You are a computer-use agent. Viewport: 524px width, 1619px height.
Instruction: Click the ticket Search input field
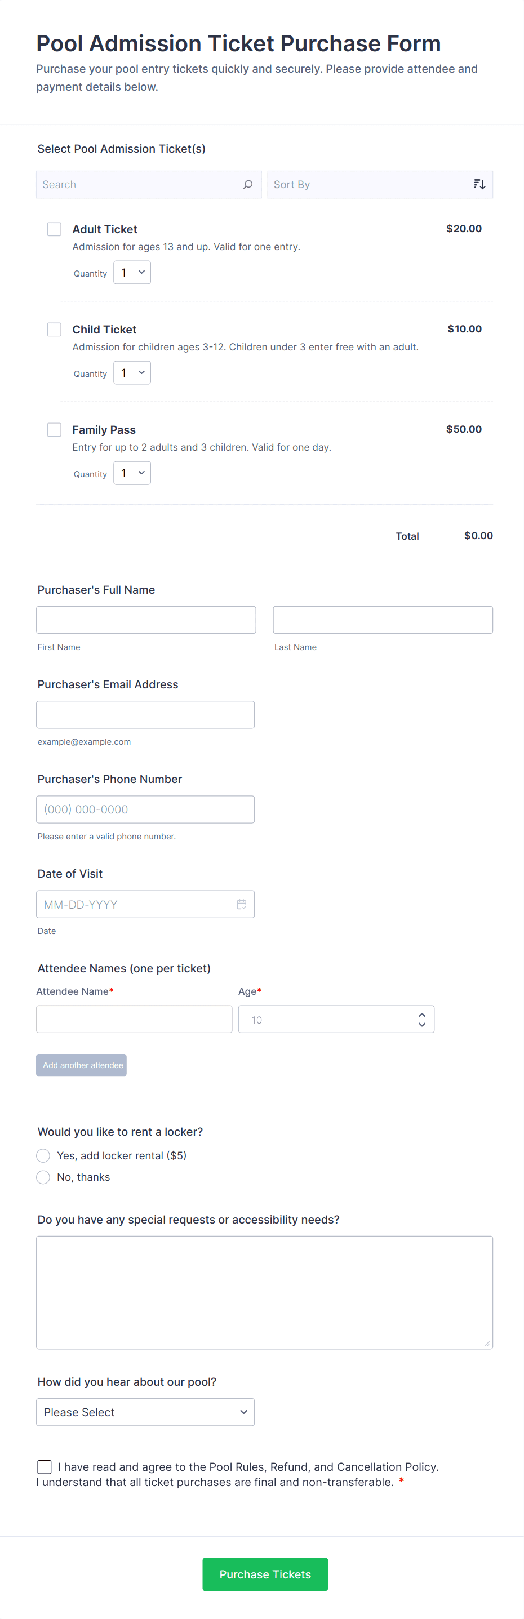[138, 185]
